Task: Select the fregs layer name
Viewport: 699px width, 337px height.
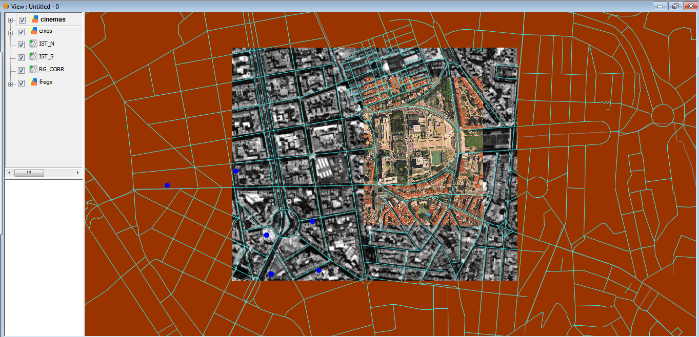Action: point(46,82)
